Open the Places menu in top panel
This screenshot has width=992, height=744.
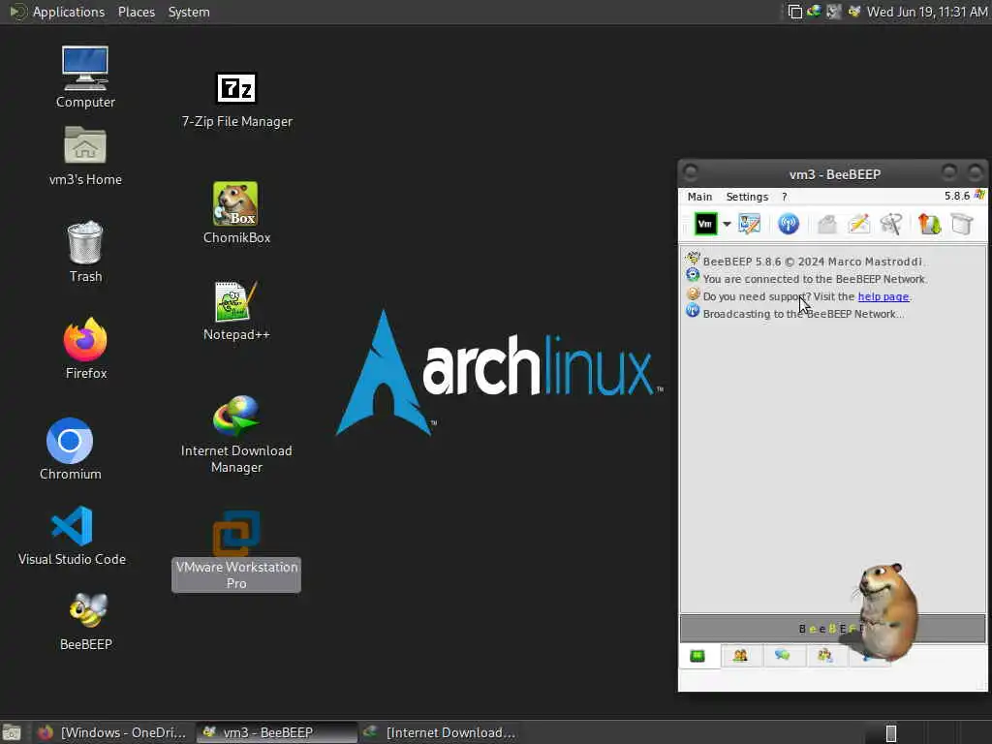[136, 12]
